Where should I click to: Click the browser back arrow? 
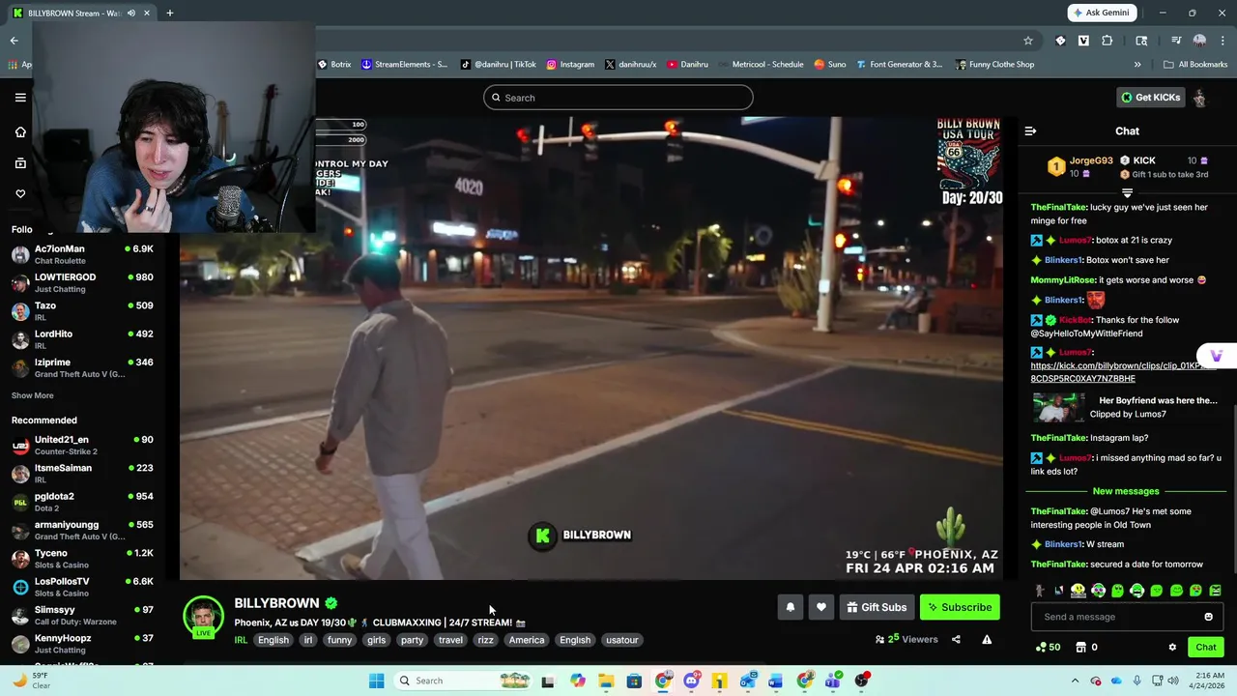(x=14, y=41)
